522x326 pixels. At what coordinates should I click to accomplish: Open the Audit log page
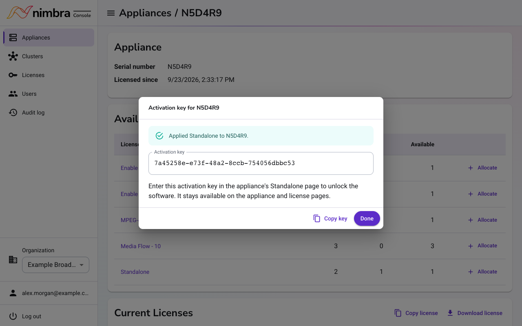pos(49,112)
